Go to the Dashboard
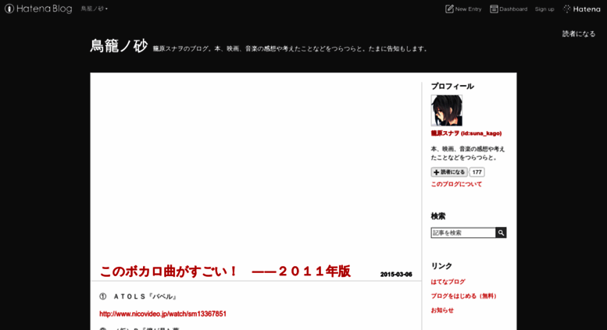The width and height of the screenshot is (607, 330). click(509, 9)
